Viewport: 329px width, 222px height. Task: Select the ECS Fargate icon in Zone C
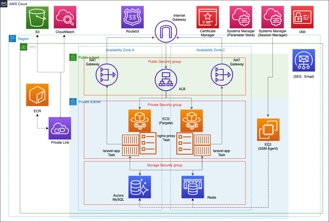pos(191,121)
